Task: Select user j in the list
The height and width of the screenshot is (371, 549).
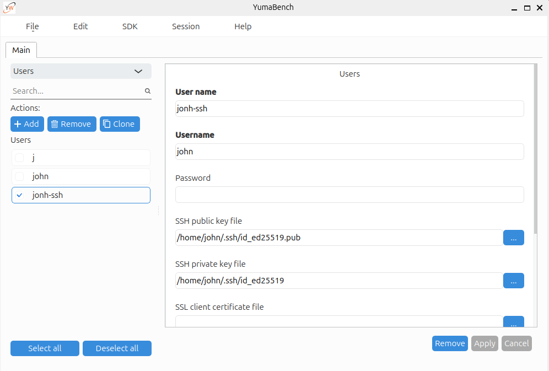Action: [x=81, y=158]
